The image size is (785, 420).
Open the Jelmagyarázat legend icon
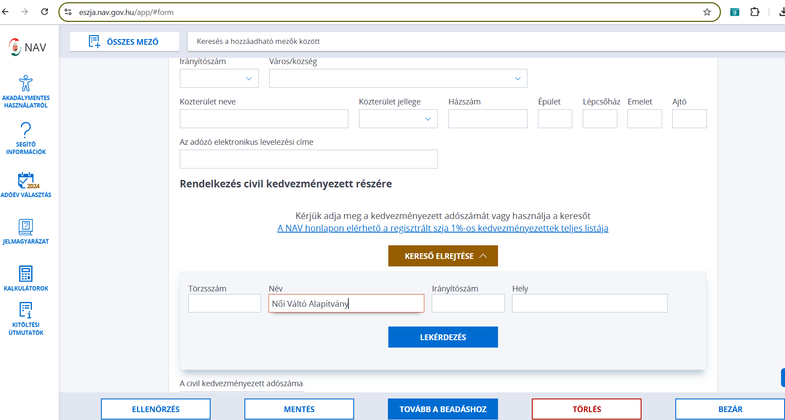pos(26,227)
